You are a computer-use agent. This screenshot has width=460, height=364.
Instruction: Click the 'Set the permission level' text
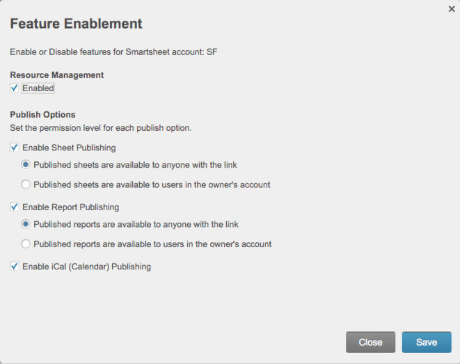100,128
